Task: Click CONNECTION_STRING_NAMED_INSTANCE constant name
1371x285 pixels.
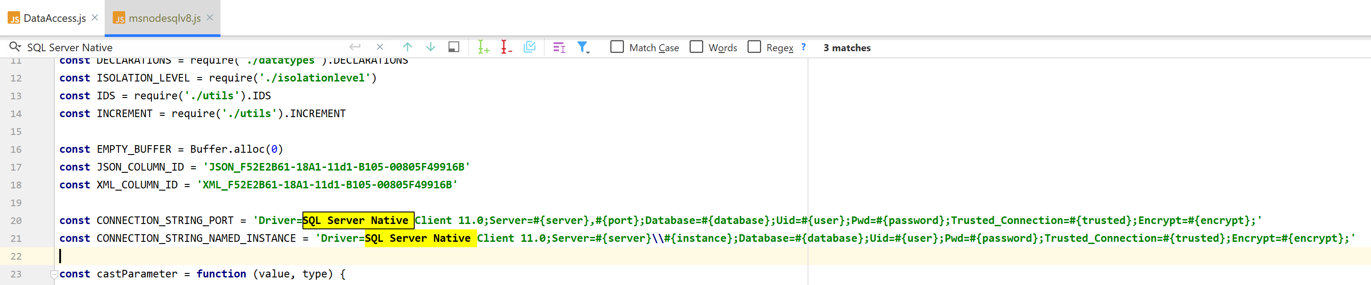Action: click(x=196, y=238)
